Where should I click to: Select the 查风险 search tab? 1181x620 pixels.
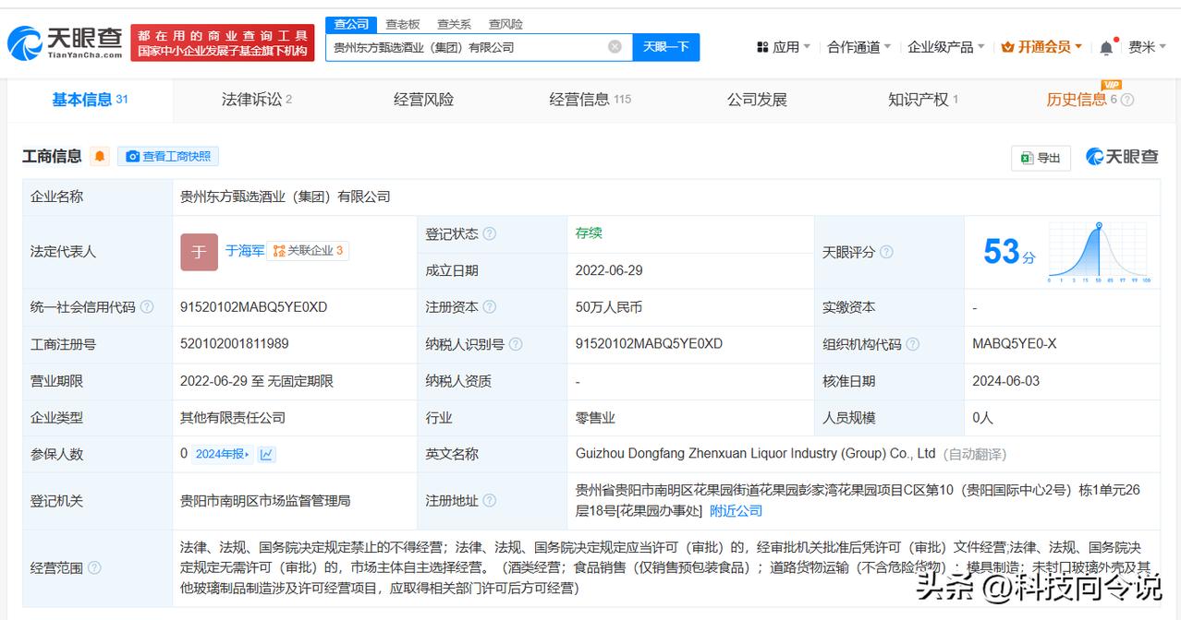pyautogui.click(x=505, y=24)
